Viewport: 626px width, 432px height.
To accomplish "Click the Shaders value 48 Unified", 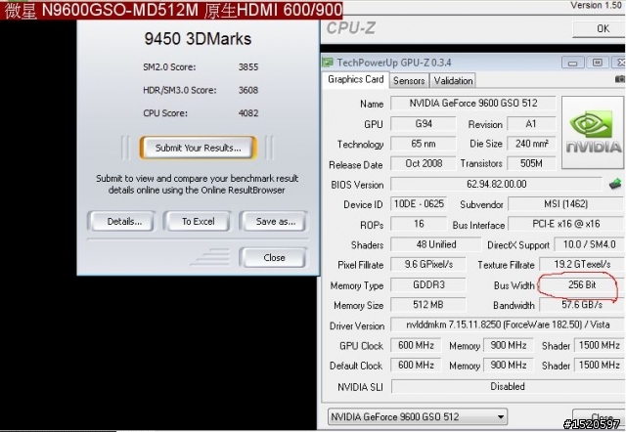I will [435, 244].
